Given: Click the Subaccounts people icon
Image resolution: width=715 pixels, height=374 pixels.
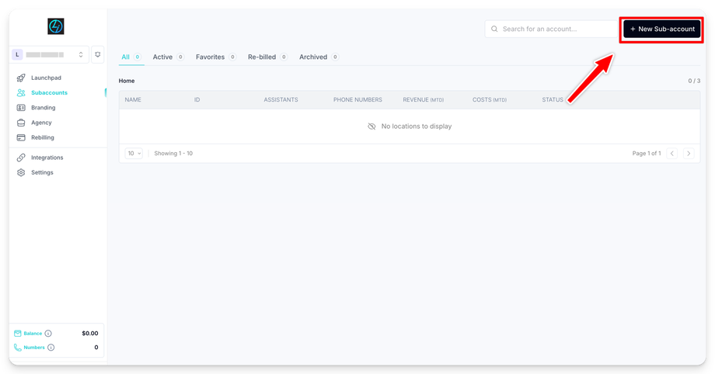Looking at the screenshot, I should [x=21, y=92].
